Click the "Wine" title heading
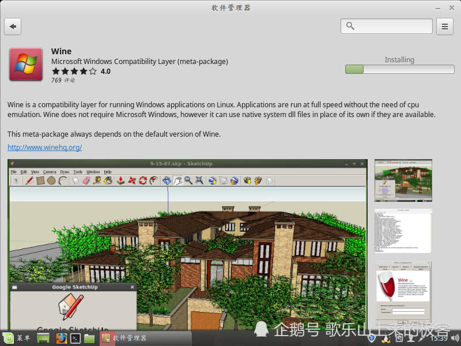461x346 pixels. coord(62,51)
